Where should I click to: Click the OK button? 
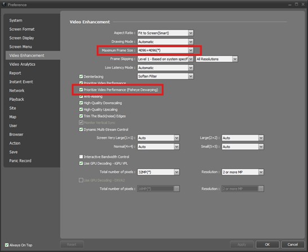pos(267,245)
